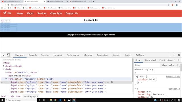Collapse the body element node

point(4,69)
